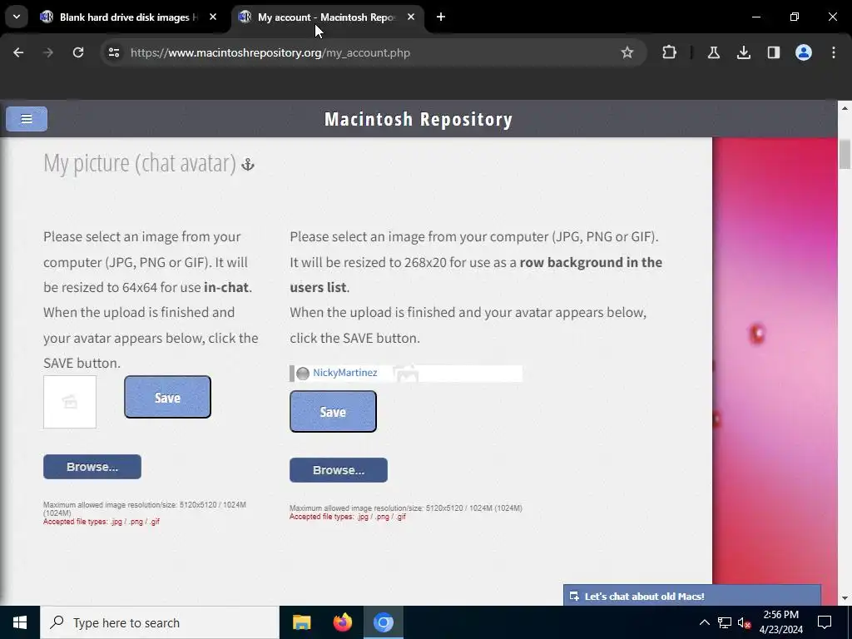Click the red accepted file types text under avatar
Image resolution: width=852 pixels, height=639 pixels.
click(x=102, y=522)
